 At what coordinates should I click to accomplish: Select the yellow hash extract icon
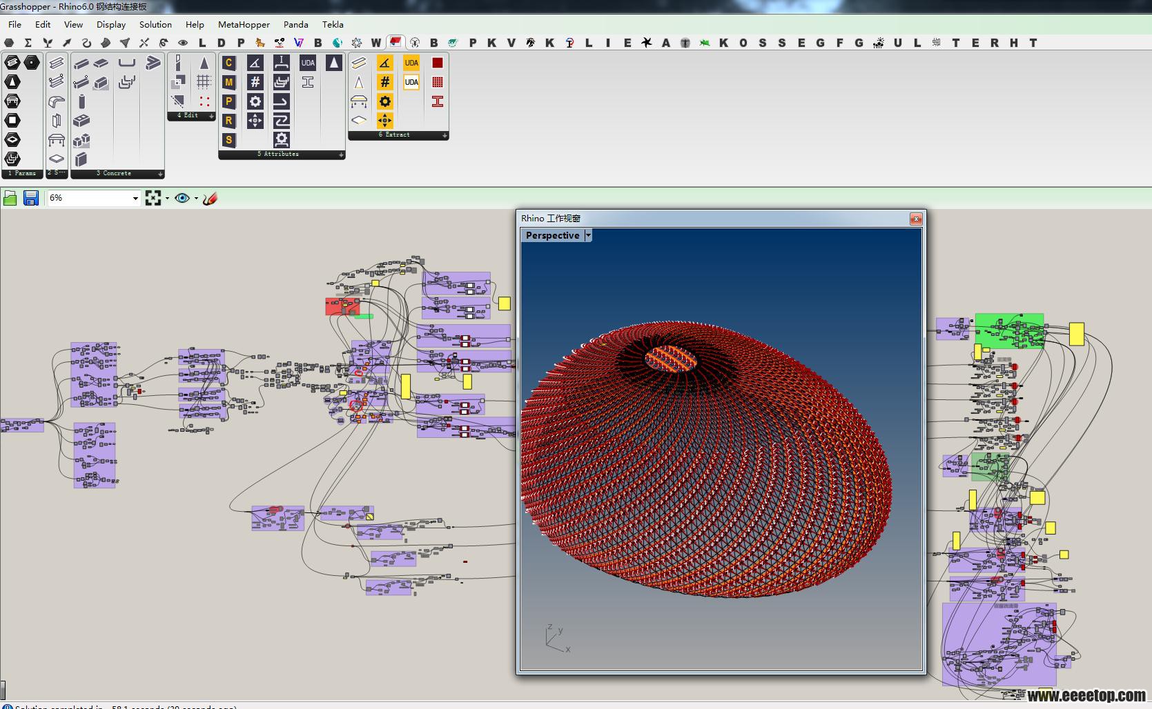pos(385,82)
